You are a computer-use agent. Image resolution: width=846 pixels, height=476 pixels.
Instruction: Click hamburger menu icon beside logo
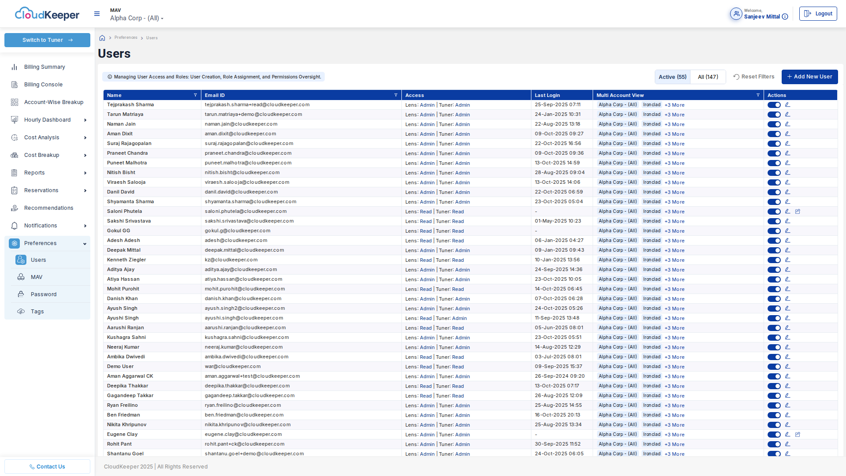tap(97, 14)
